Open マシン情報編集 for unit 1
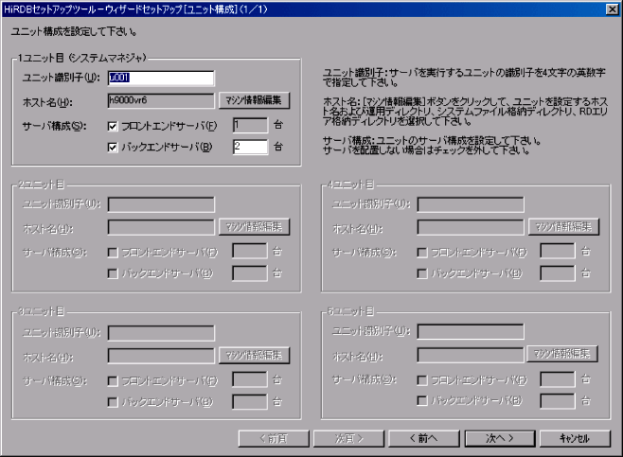Screen dimensions: 623x457 [x=254, y=100]
